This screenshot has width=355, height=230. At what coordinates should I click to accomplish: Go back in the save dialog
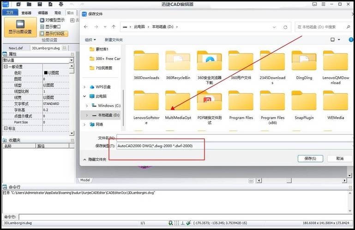click(x=86, y=27)
